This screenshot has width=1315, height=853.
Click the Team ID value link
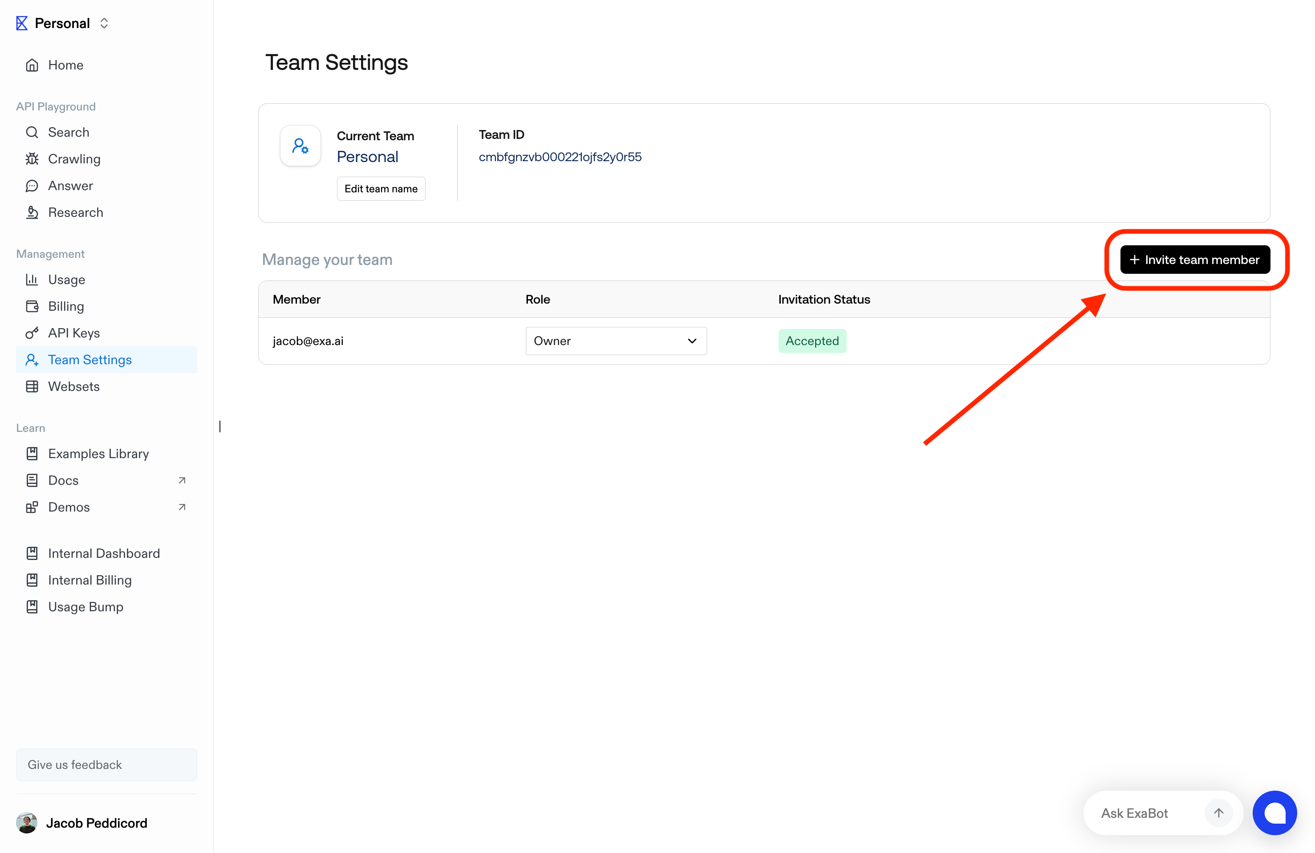pos(560,157)
